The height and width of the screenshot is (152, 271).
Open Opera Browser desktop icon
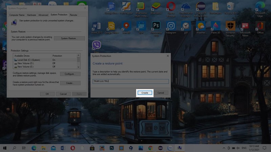pyautogui.click(x=171, y=9)
